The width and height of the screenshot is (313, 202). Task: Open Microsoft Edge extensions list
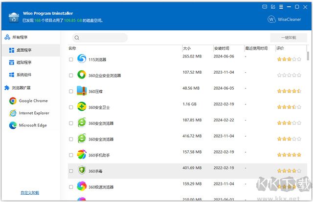[28, 125]
